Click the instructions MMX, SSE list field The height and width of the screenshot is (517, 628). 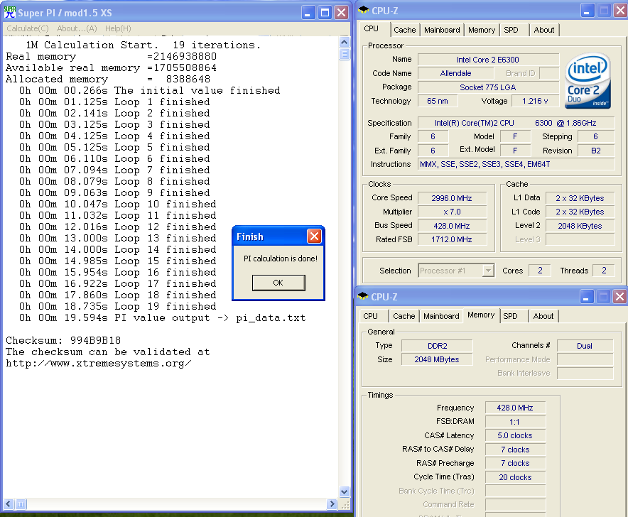coord(516,164)
